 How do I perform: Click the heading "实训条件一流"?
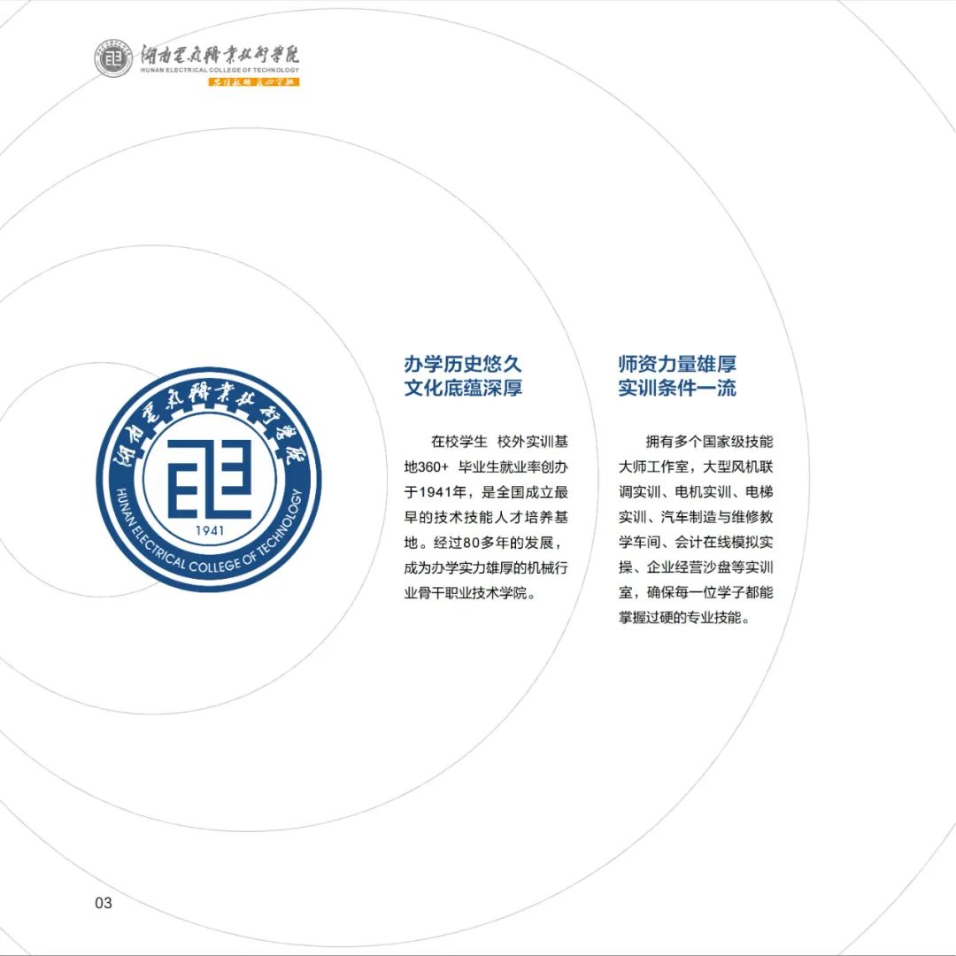[677, 389]
